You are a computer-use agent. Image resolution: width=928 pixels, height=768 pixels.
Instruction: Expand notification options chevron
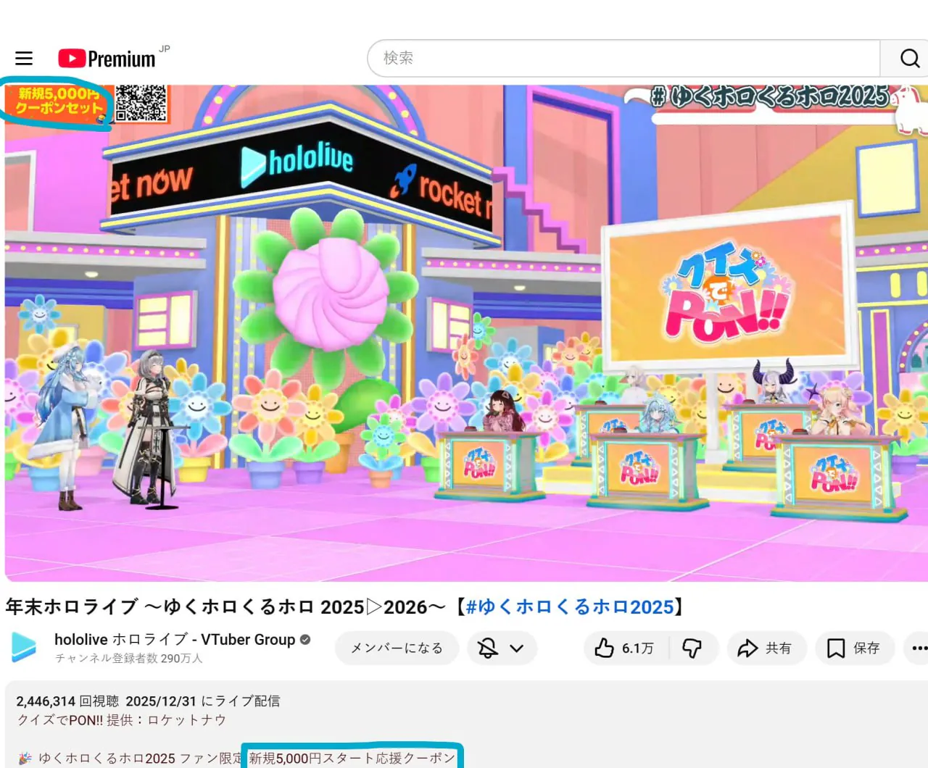point(517,648)
